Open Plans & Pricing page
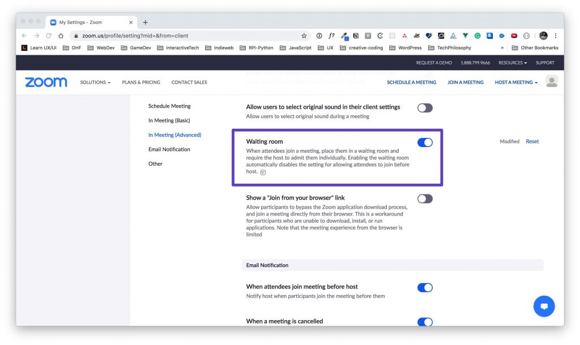The height and width of the screenshot is (345, 580). [x=141, y=82]
